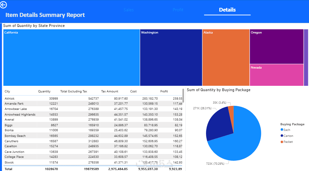Click the Carton pie slice (271K)
This screenshot has width=309, height=171.
tap(219, 126)
